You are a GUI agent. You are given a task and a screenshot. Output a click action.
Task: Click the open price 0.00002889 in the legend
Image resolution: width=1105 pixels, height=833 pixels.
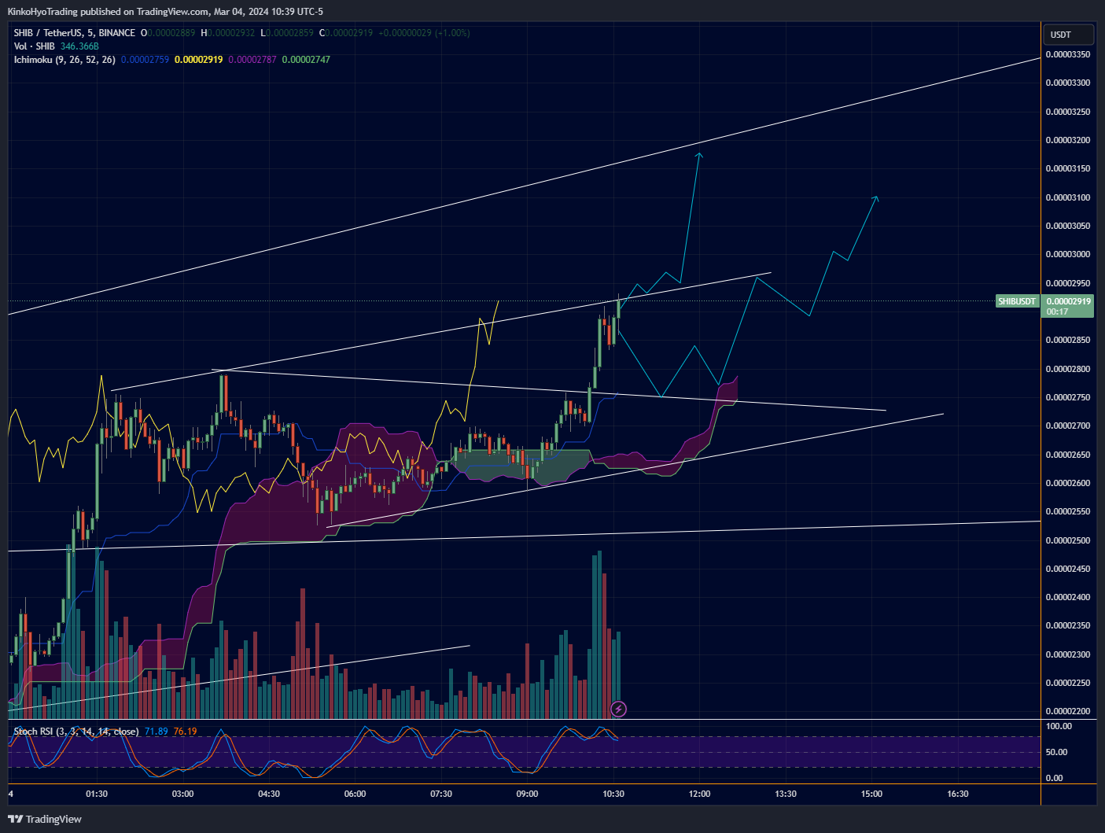coord(171,33)
